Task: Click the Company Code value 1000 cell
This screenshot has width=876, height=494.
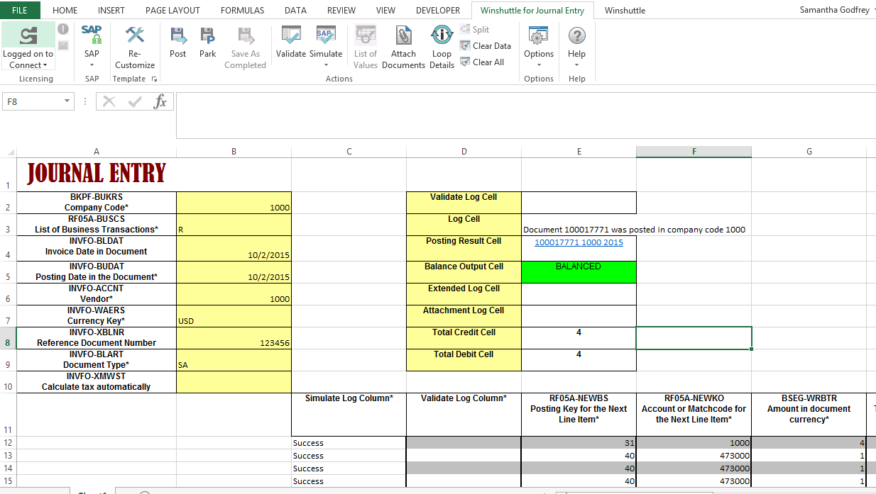Action: pos(234,203)
